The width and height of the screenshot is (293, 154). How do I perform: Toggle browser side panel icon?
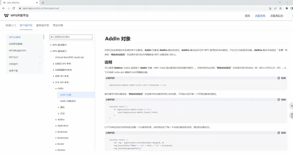click(x=292, y=8)
